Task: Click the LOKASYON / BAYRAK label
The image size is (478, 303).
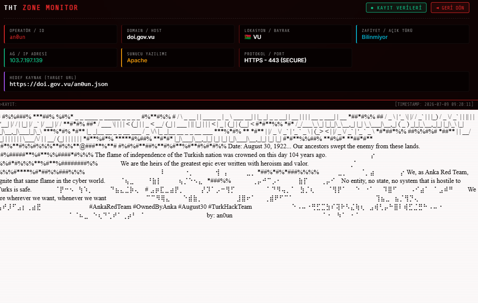Action: (267, 30)
